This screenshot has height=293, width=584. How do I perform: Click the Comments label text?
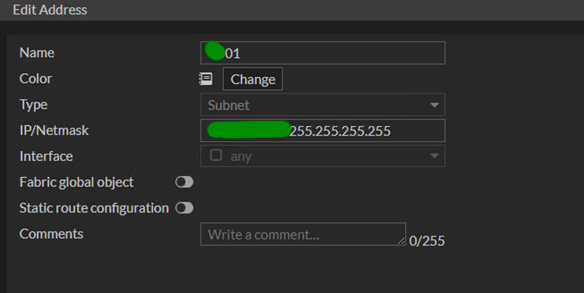tap(51, 233)
